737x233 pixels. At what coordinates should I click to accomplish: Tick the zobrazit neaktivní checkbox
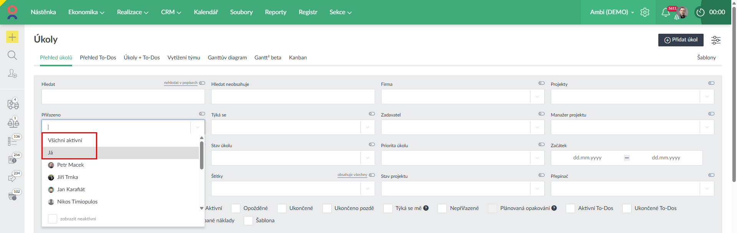[x=53, y=219]
